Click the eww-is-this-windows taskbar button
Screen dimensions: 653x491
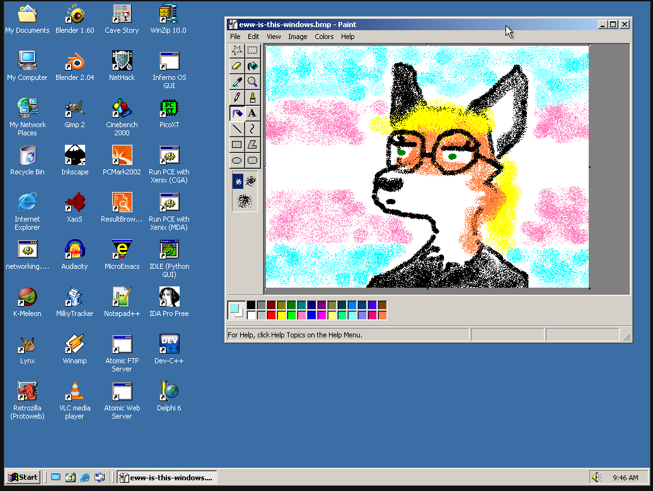(166, 478)
